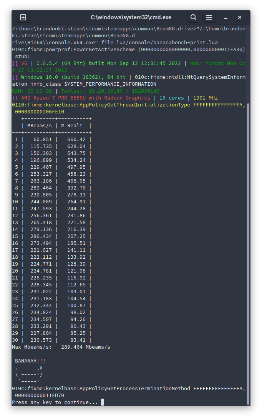The height and width of the screenshot is (419, 262).
Task: Minimize the terminal window
Action: pos(226,17)
